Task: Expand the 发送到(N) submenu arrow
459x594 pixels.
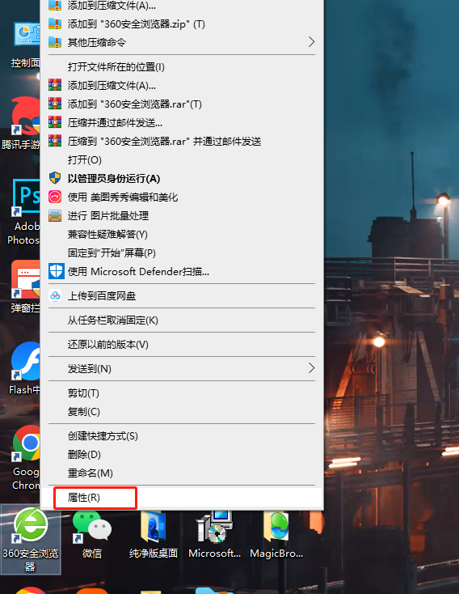Action: [311, 368]
